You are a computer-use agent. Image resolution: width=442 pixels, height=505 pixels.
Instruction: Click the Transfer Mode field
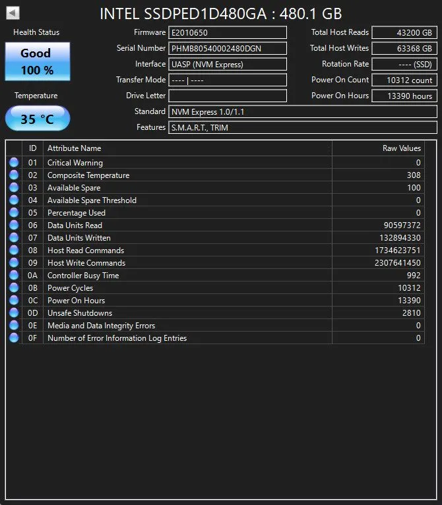[228, 80]
